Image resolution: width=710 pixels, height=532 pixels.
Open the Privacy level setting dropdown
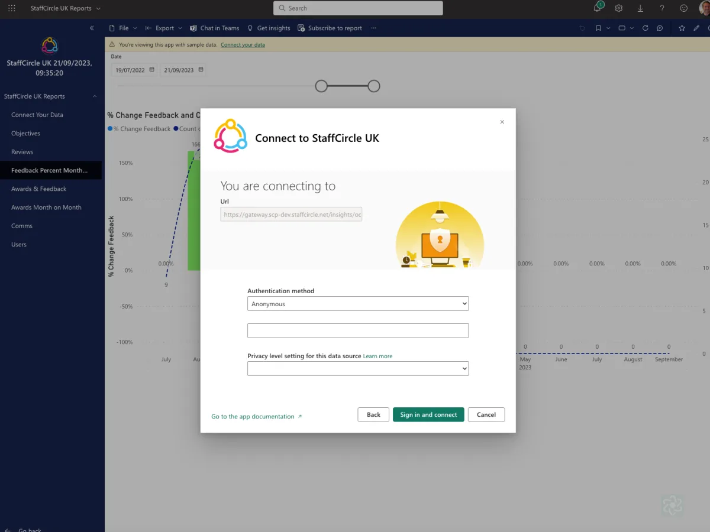pos(358,368)
